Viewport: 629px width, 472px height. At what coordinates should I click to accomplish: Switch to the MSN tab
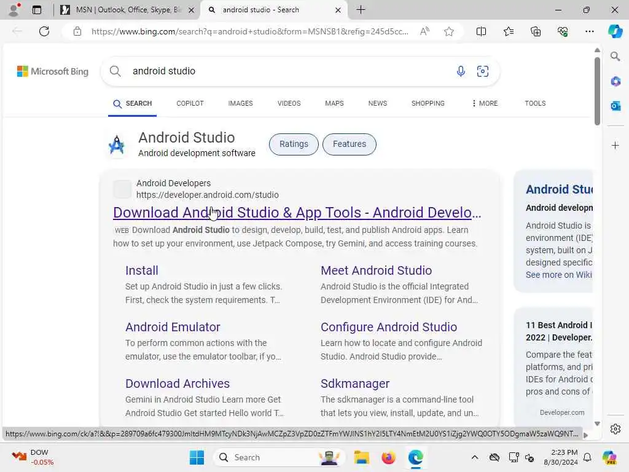coord(127,10)
